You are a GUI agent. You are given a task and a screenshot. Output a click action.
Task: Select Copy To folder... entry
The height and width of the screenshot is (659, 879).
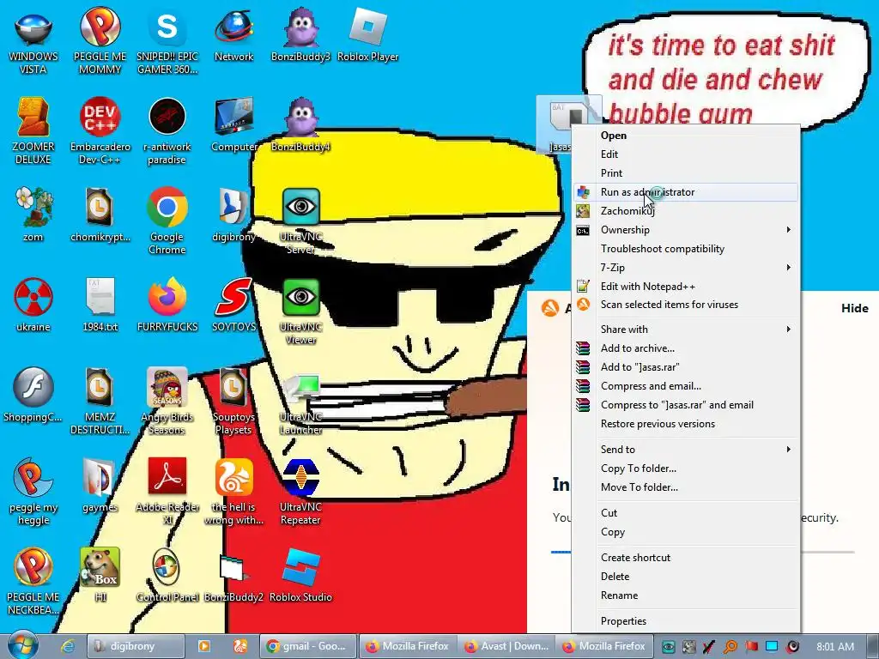[x=686, y=468]
